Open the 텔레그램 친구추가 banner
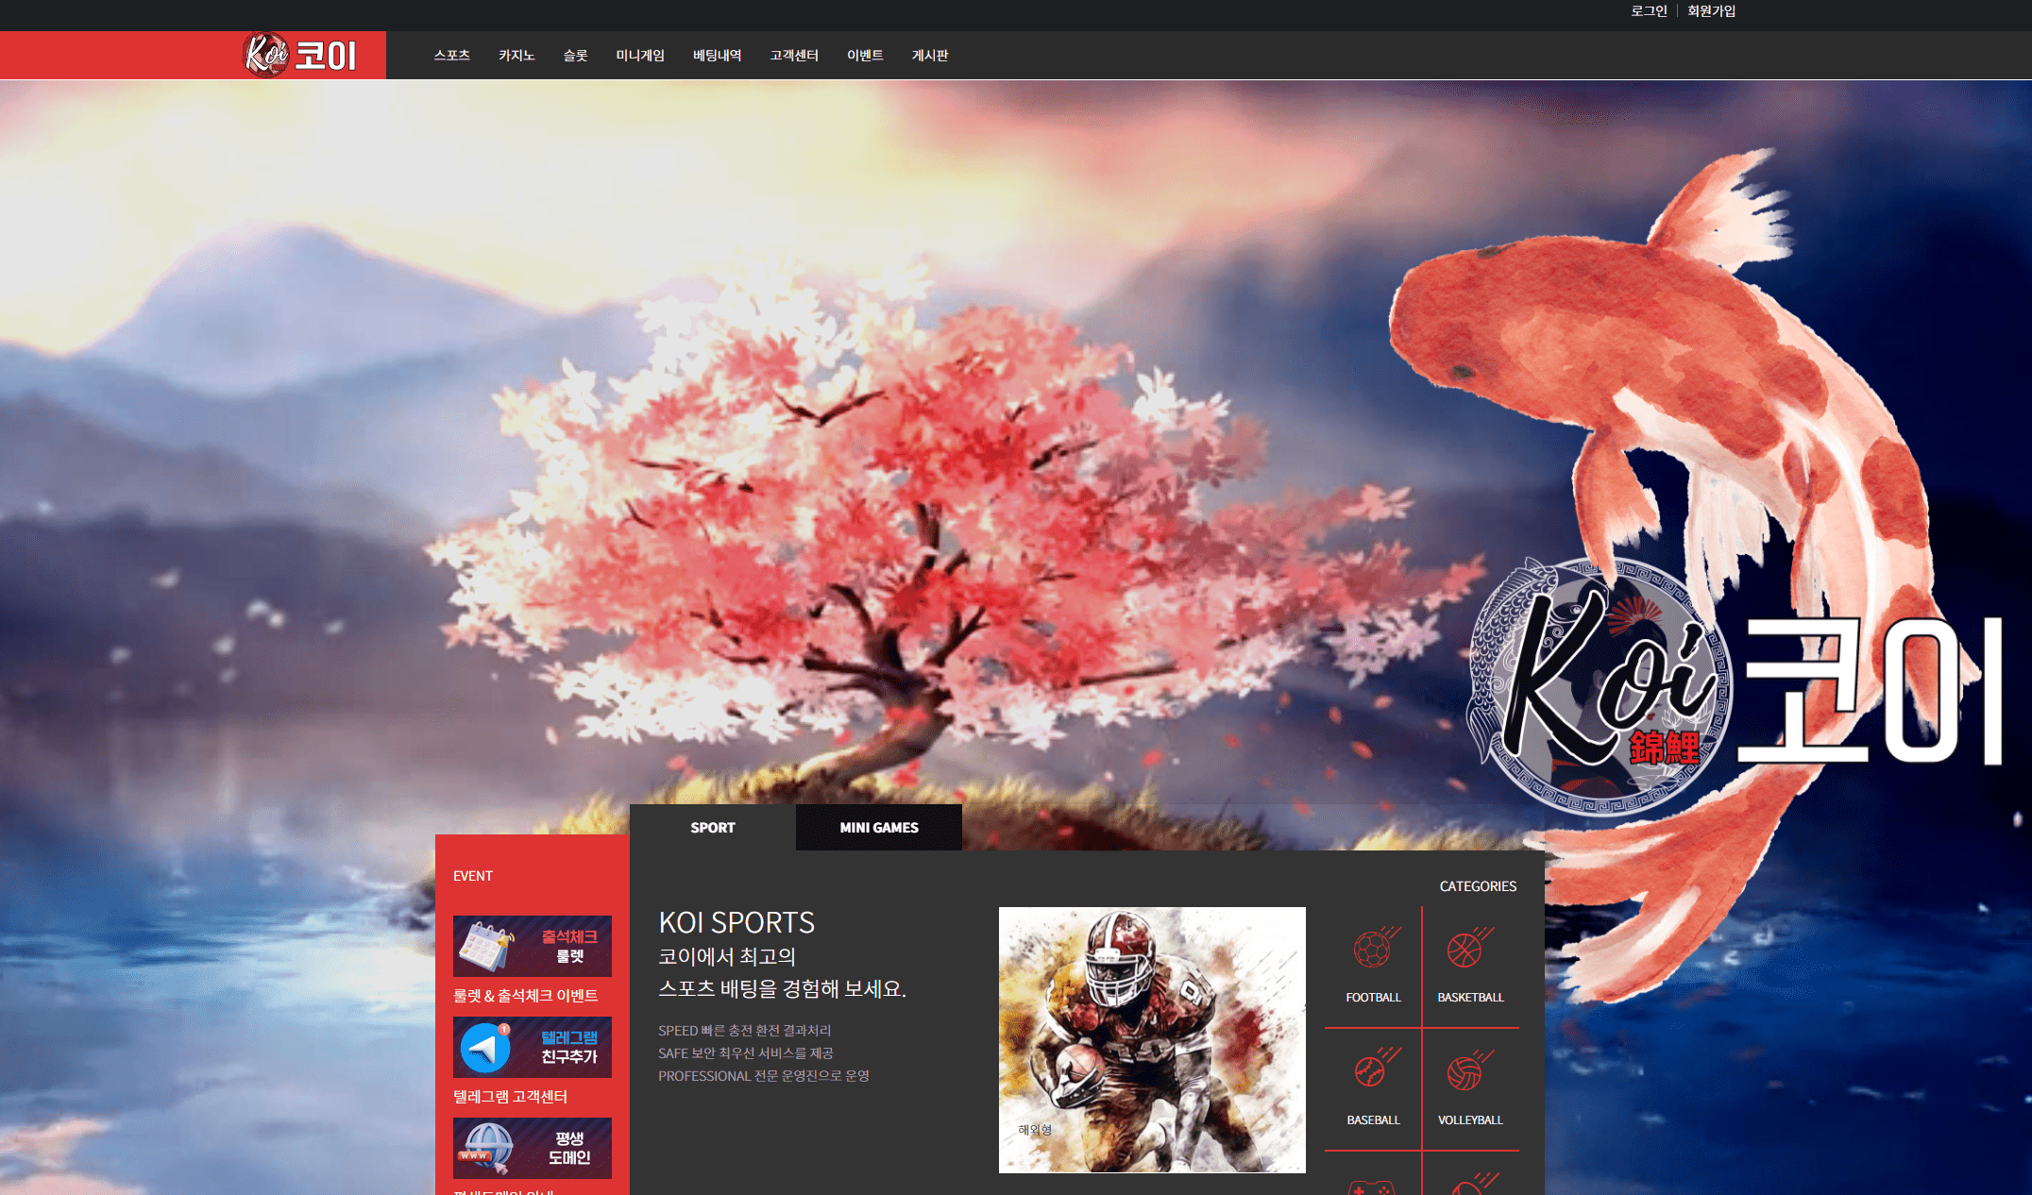This screenshot has height=1195, width=2032. click(x=533, y=1047)
